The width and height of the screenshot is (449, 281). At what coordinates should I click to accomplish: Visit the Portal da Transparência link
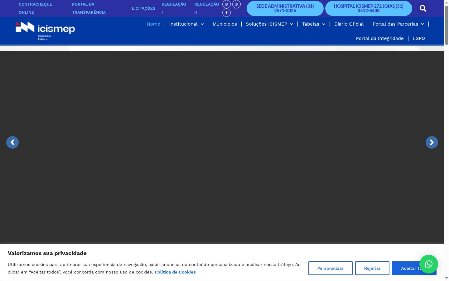click(89, 8)
